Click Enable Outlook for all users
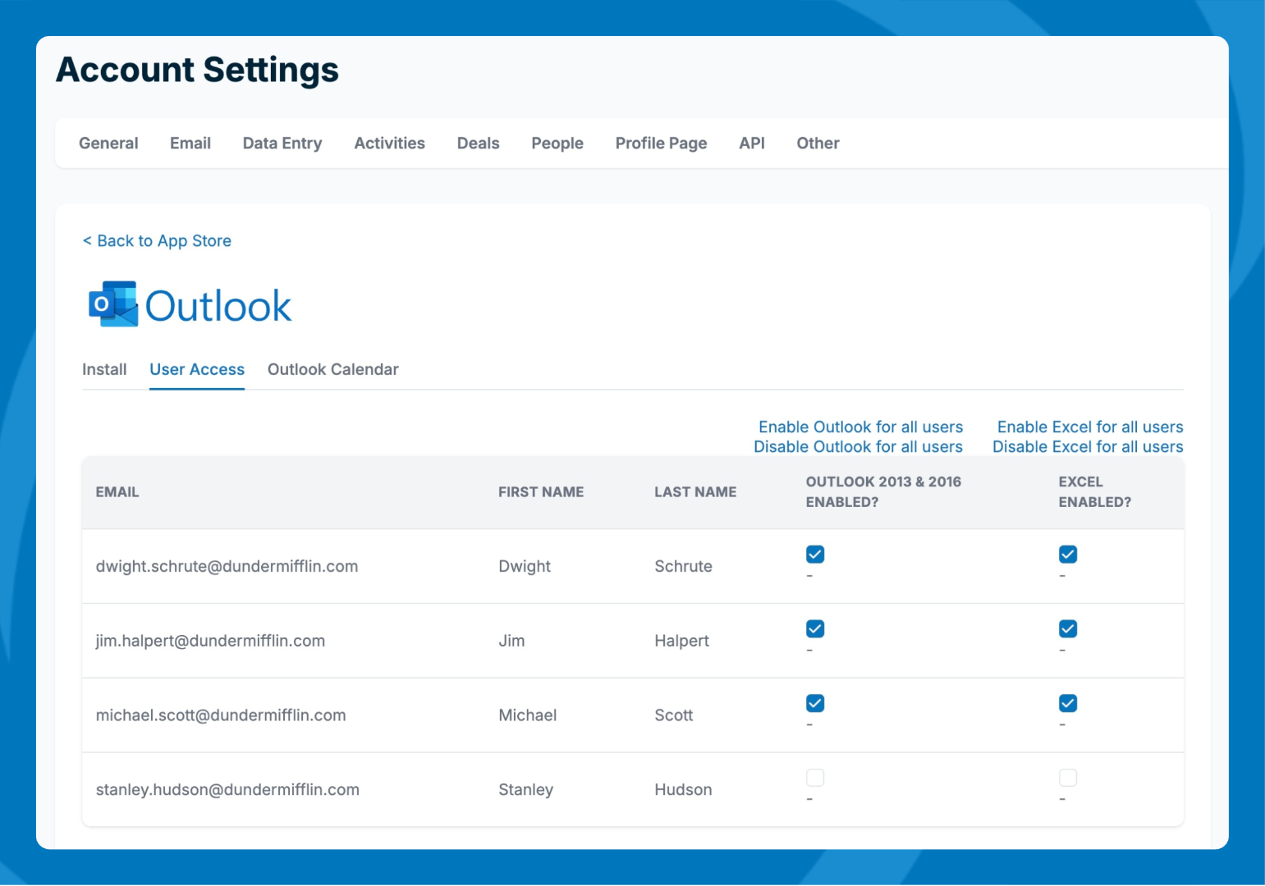The height and width of the screenshot is (886, 1265). (x=860, y=427)
